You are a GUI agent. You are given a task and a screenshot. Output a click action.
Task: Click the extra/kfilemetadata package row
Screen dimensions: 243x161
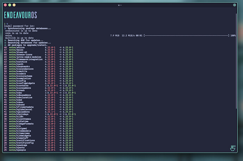point(39,107)
